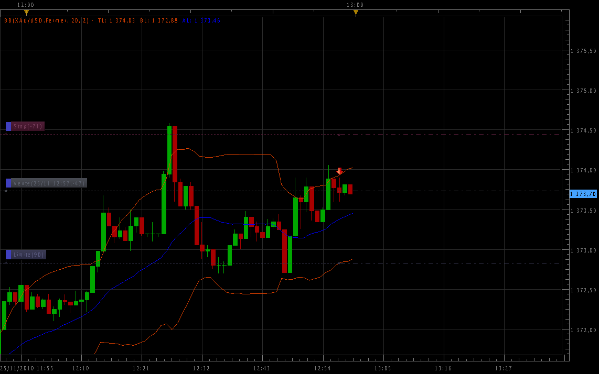
Task: Click the 13:00 hour triangle marker
Action: click(356, 13)
